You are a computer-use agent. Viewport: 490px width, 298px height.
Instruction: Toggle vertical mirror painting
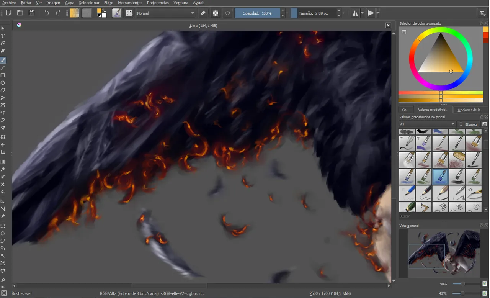(x=371, y=13)
